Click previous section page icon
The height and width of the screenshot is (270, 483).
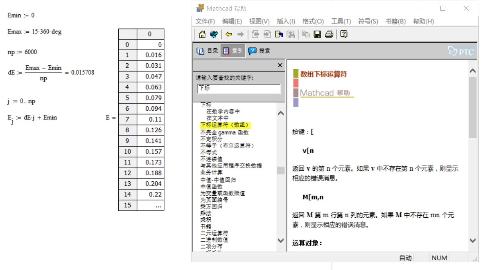click(255, 34)
